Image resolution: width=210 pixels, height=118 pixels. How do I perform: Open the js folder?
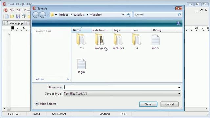pyautogui.click(x=136, y=42)
